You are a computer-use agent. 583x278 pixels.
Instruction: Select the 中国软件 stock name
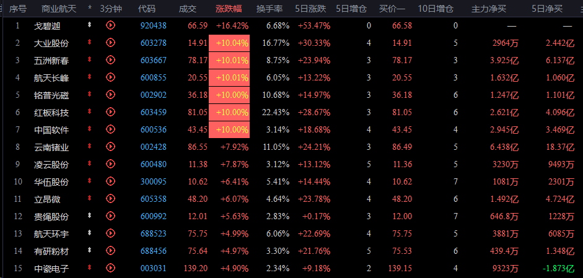pos(51,129)
